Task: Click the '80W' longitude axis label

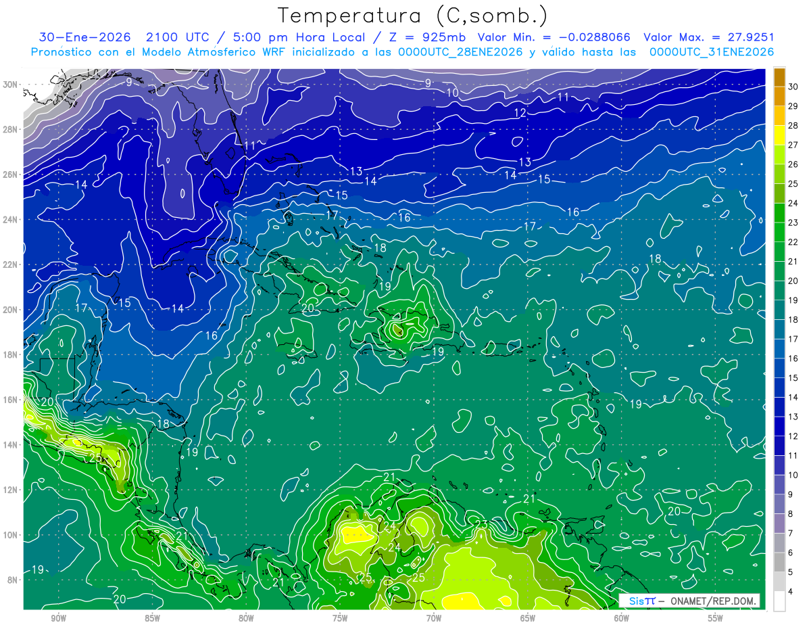Action: pos(246,618)
